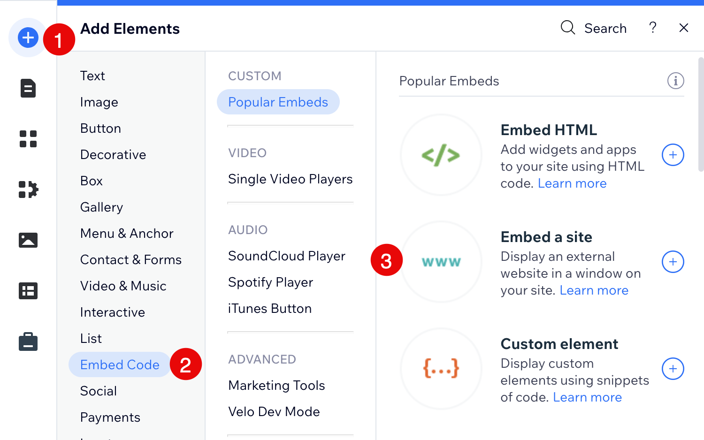Follow Learn more link for Embed HTML
The height and width of the screenshot is (440, 704).
tap(572, 183)
